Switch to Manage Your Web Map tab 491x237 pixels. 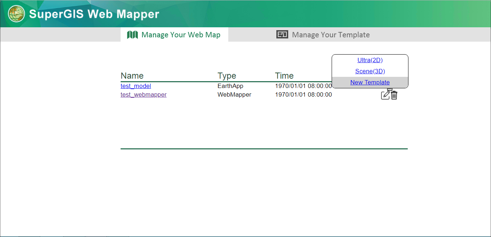(x=174, y=35)
